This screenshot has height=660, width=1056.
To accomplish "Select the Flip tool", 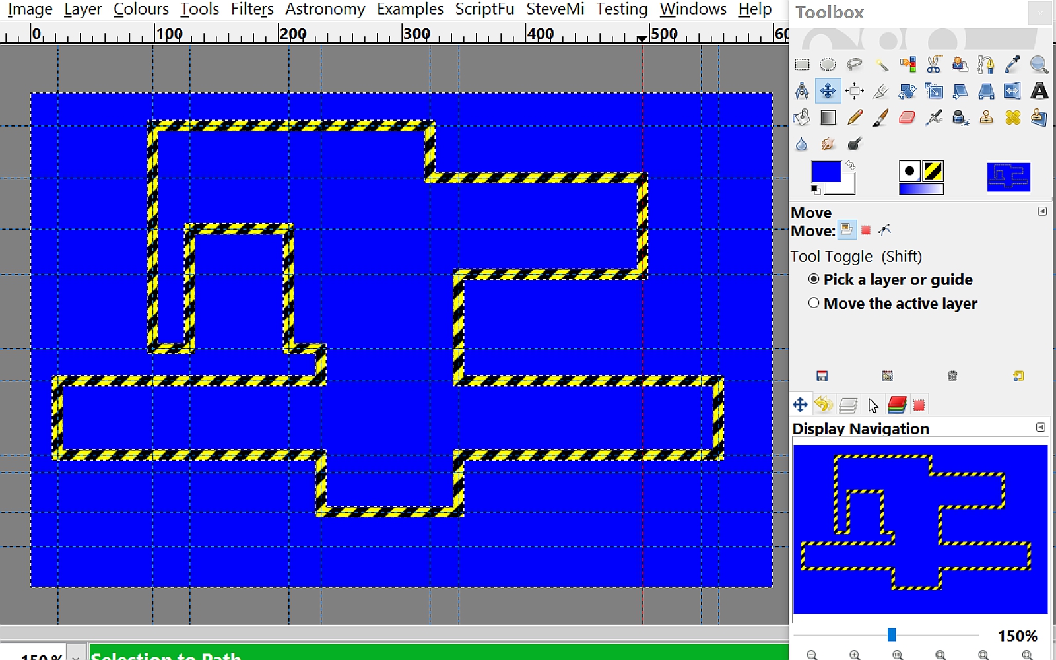I will tap(1012, 91).
